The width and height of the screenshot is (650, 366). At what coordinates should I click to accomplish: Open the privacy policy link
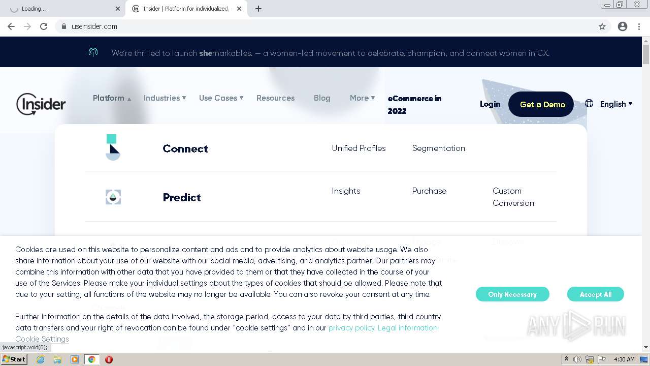click(x=351, y=328)
